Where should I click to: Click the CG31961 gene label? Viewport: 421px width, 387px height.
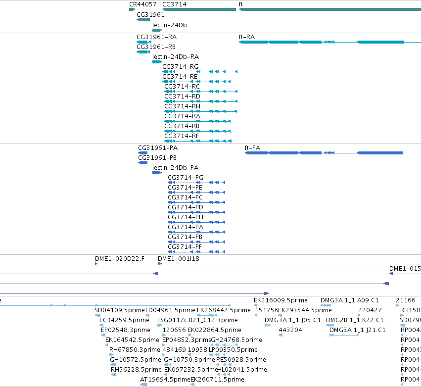coord(150,15)
